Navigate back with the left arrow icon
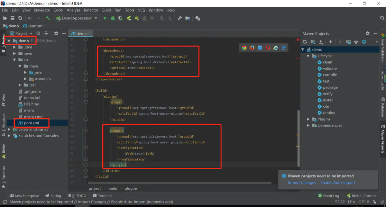 (x=30, y=18)
